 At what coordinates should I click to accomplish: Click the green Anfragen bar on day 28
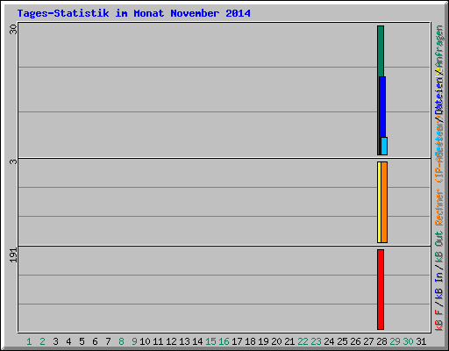381,51
